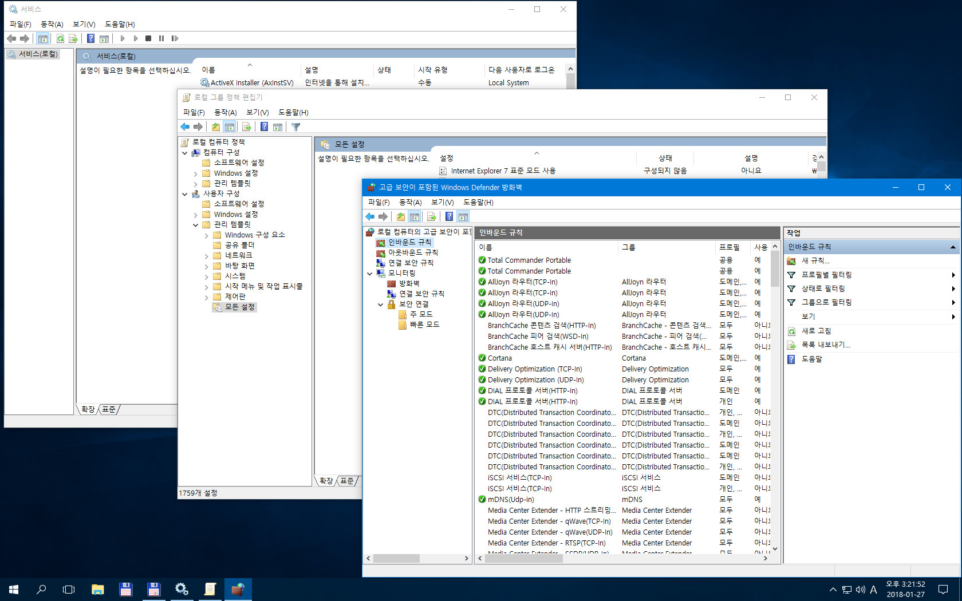962x601 pixels.
Task: Select 방화벽 under 모니터링
Action: [409, 284]
